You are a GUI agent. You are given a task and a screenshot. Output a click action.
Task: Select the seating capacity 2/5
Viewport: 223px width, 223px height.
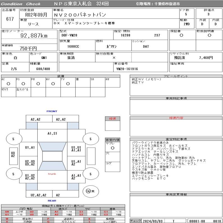tap(14, 69)
